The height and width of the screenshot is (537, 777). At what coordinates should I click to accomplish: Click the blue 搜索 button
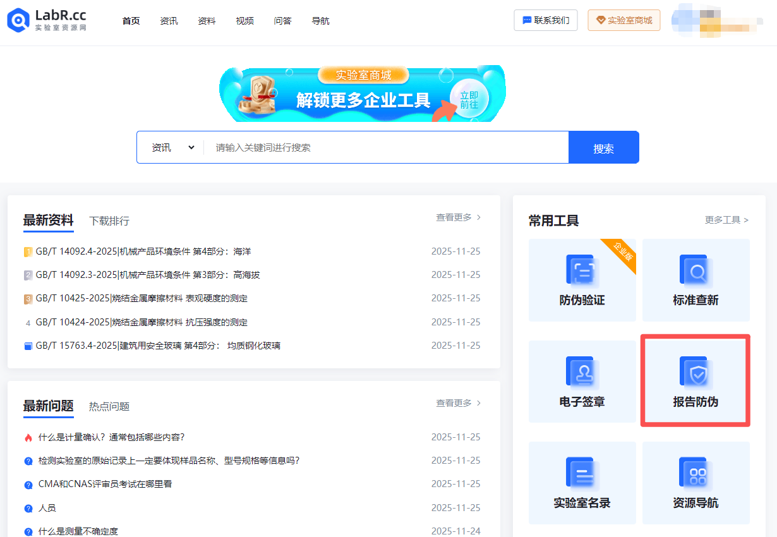pos(603,147)
